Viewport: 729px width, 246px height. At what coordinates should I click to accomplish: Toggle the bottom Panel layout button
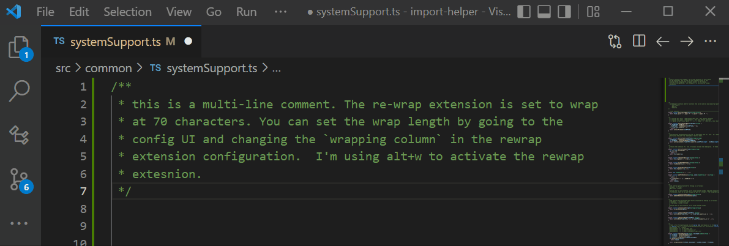(544, 12)
